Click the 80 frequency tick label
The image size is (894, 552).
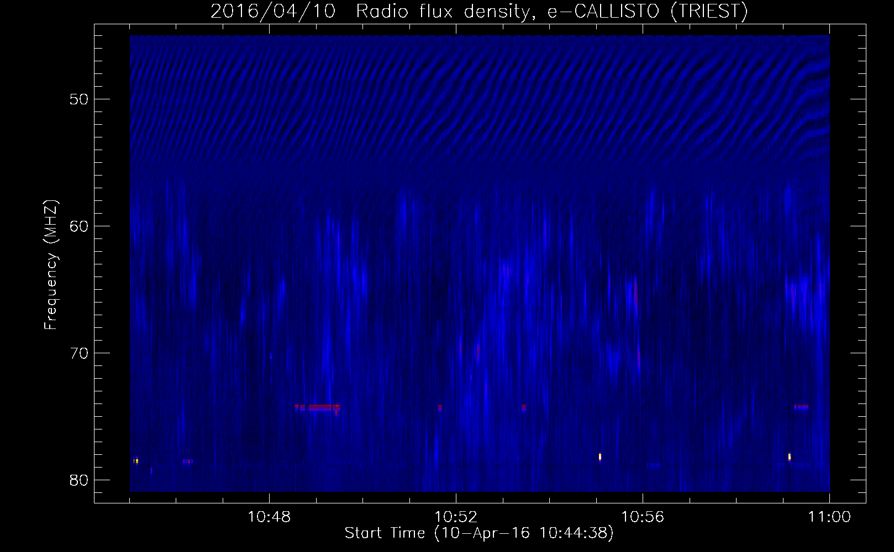[80, 480]
